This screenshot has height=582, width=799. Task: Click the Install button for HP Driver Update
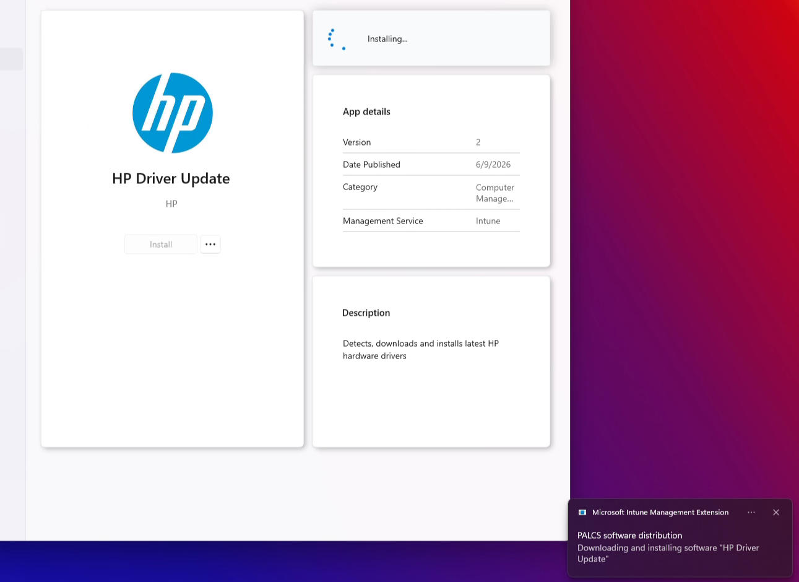[161, 245]
